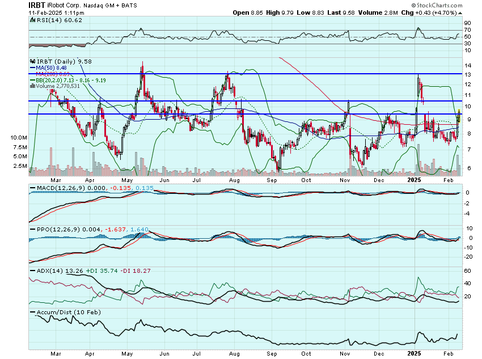Screen dimensions: 482x359
Task: Click the red -1.637 PPO value
Action: (115, 229)
